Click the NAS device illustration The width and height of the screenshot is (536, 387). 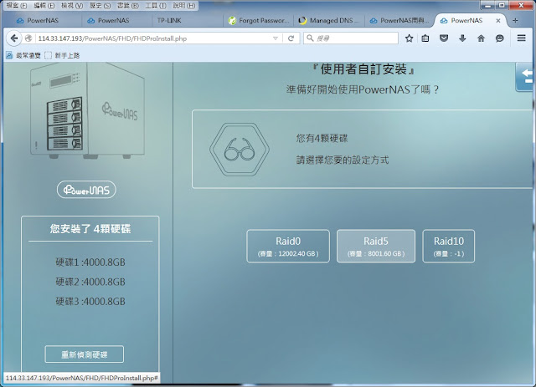[87, 110]
